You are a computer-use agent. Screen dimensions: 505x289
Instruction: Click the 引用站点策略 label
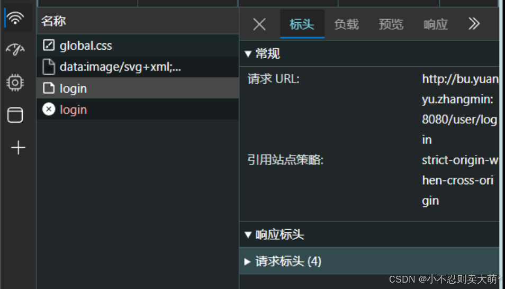point(285,160)
